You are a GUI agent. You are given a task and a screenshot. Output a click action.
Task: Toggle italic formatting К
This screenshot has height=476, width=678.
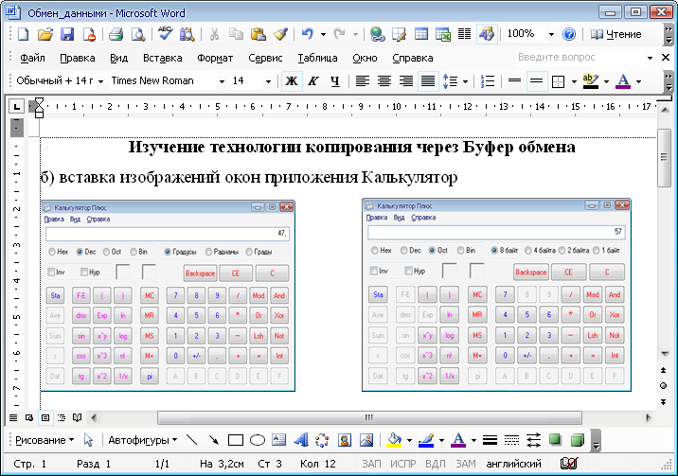coord(313,80)
